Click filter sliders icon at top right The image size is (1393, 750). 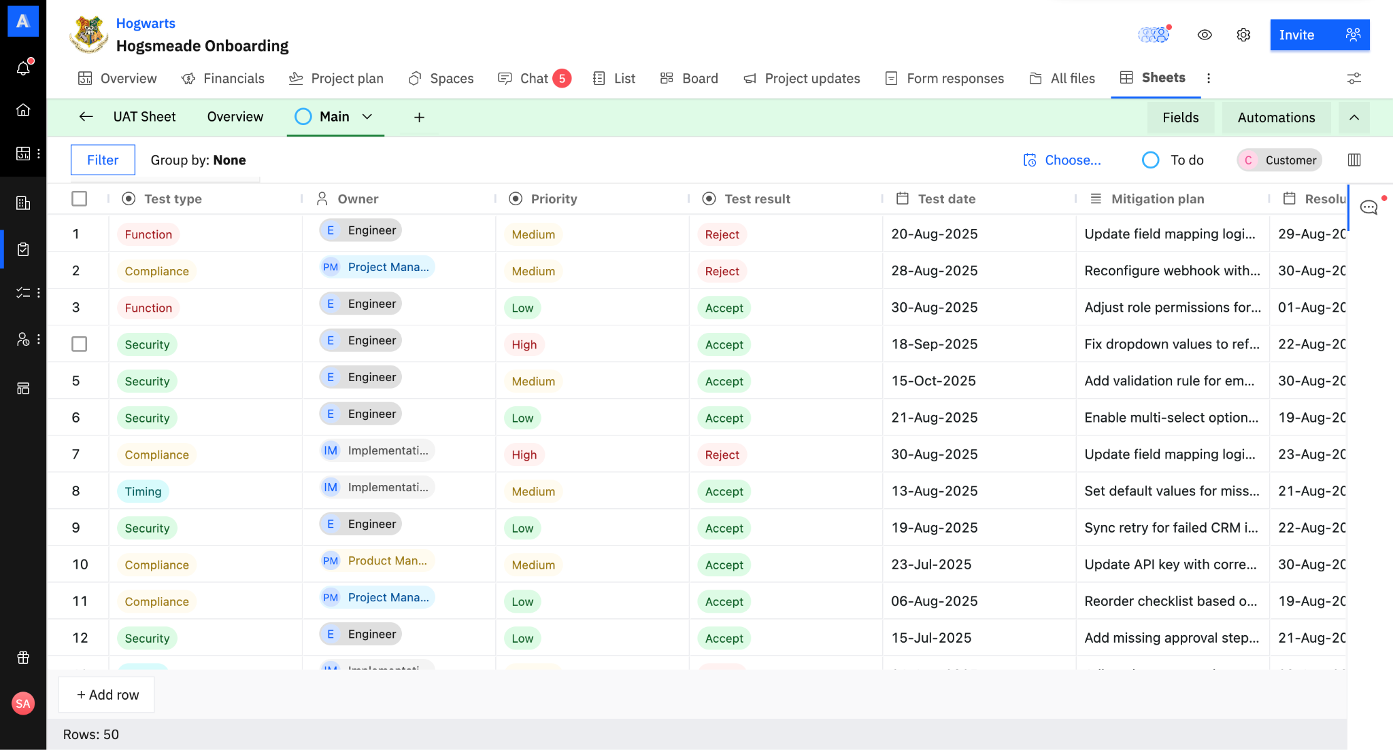click(x=1354, y=79)
